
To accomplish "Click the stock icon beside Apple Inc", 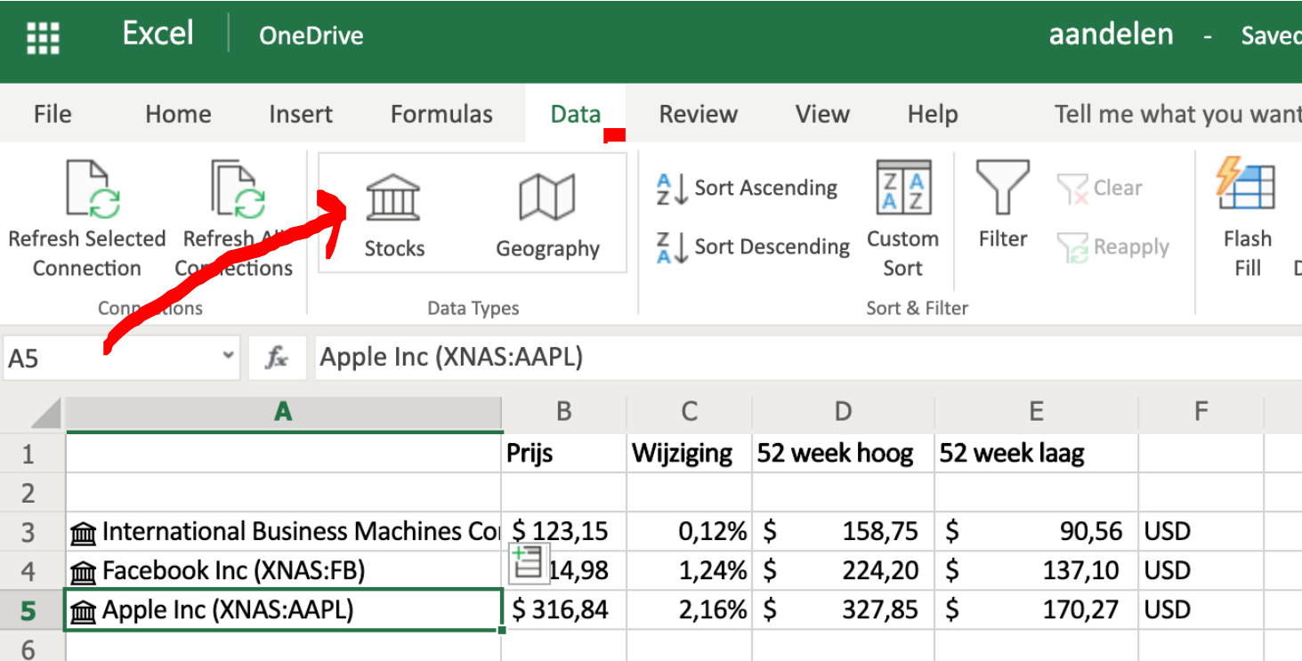I will coord(83,611).
